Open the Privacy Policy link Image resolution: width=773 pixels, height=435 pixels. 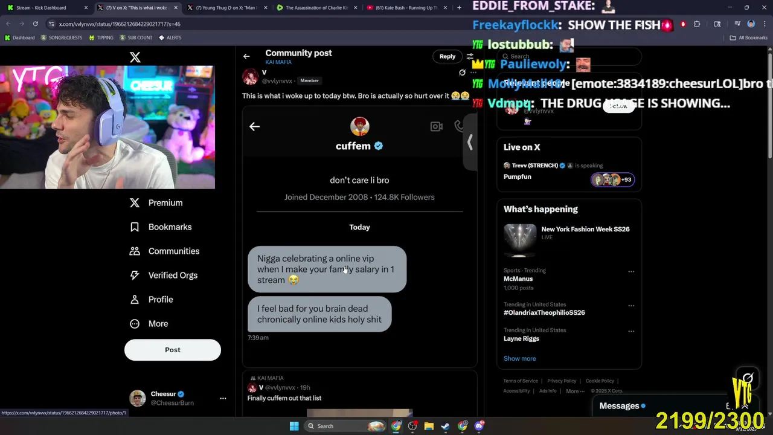click(562, 381)
